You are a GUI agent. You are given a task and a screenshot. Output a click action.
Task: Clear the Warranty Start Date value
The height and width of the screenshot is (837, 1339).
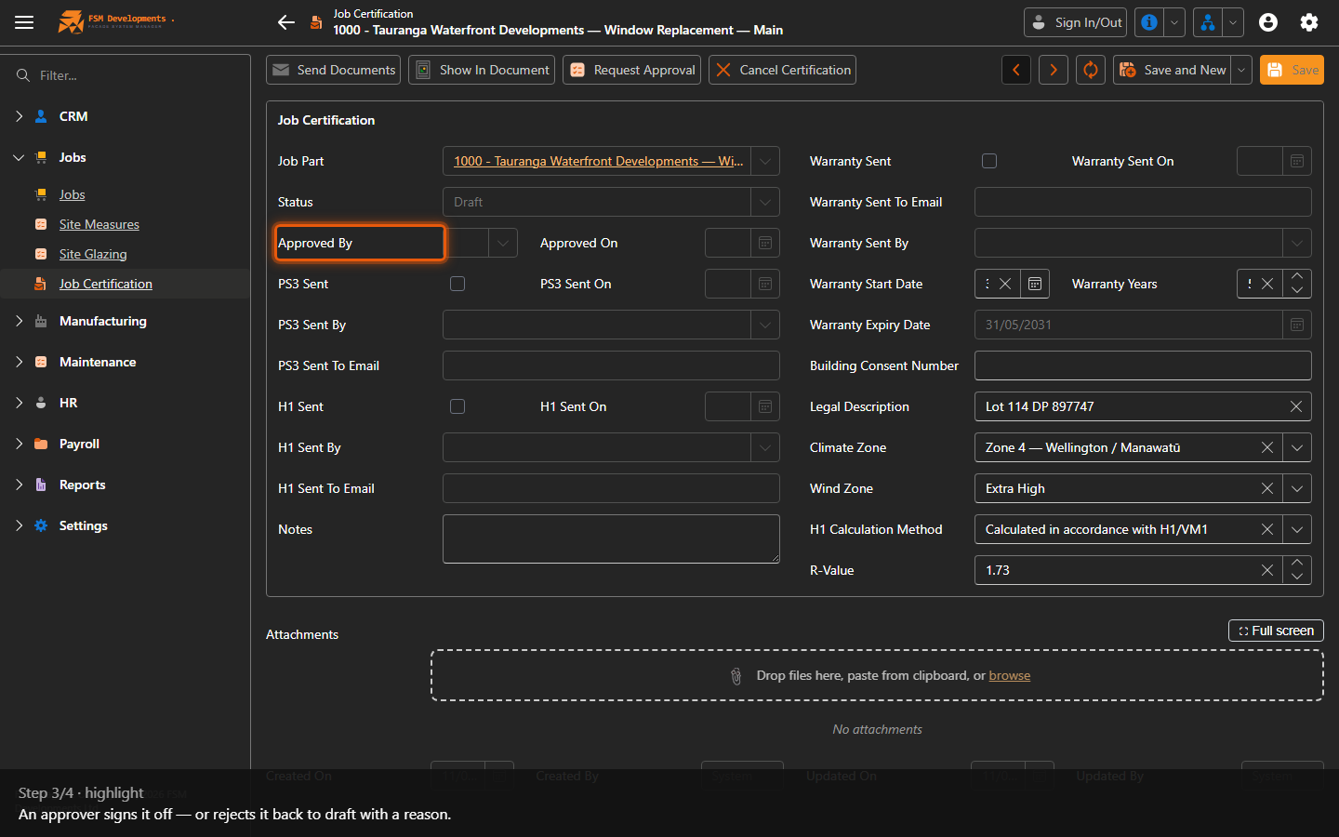click(1005, 284)
